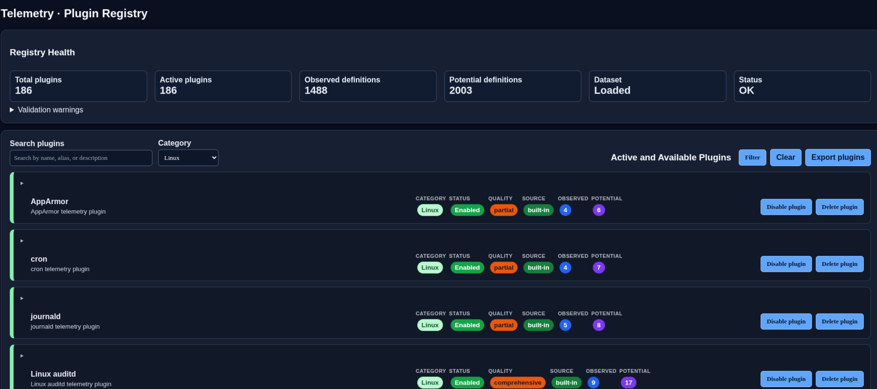Screen dimensions: 877x389
Task: Export plugins from the registry
Action: pos(838,157)
